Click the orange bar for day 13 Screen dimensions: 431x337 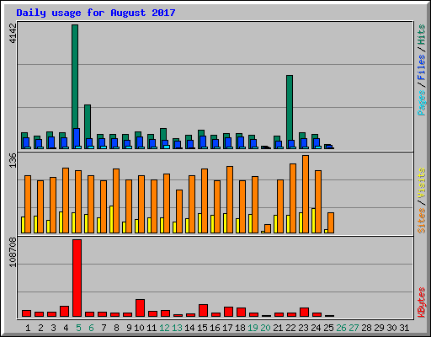(x=179, y=211)
